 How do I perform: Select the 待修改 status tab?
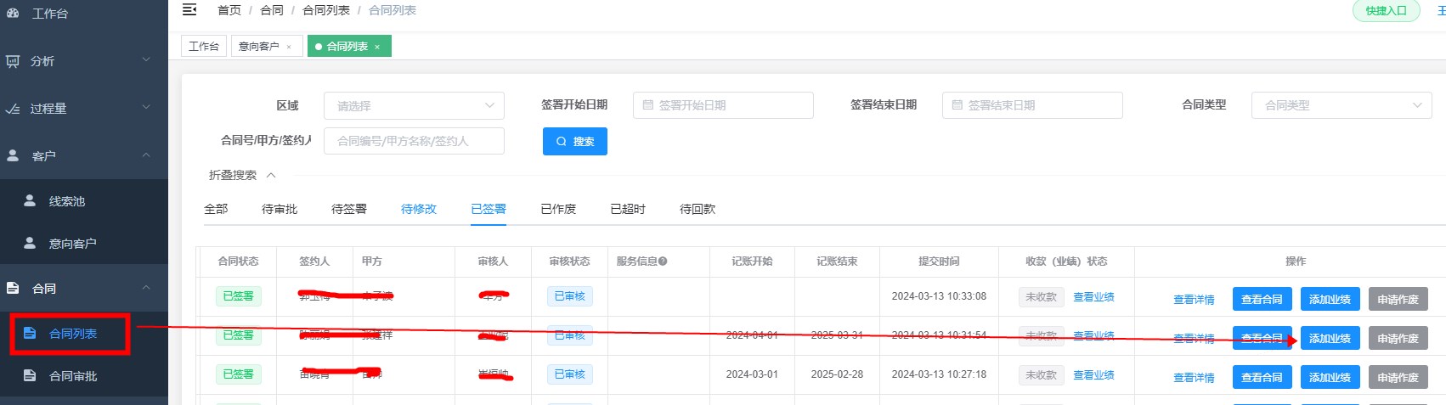(419, 209)
